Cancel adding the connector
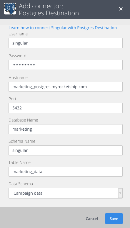The width and height of the screenshot is (130, 228). coord(92,219)
